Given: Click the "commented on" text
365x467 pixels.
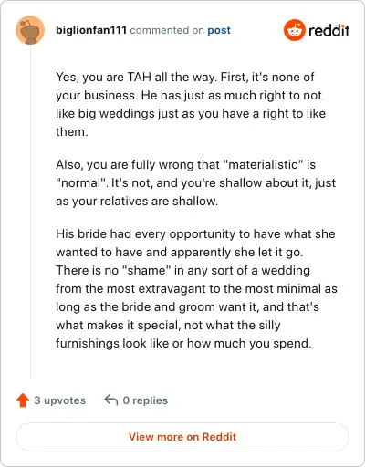Looking at the screenshot, I should pyautogui.click(x=167, y=30).
